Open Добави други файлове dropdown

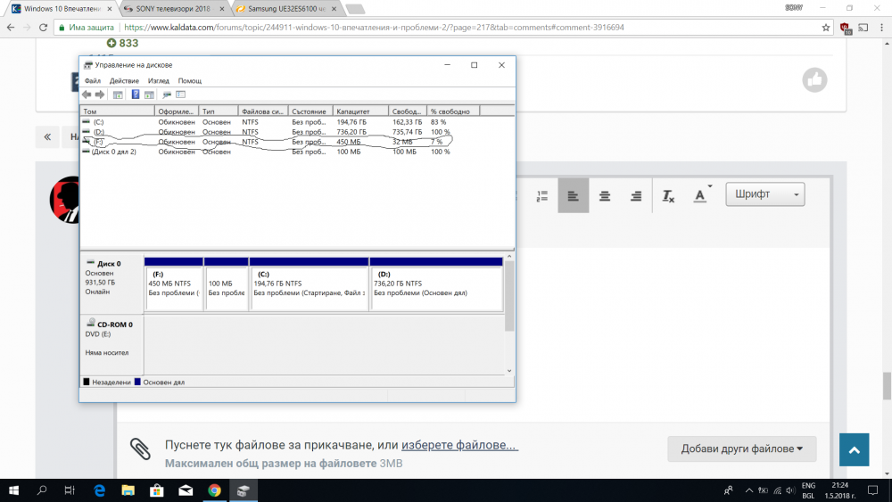click(742, 449)
